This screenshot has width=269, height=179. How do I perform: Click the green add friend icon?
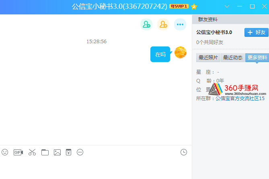point(146,24)
